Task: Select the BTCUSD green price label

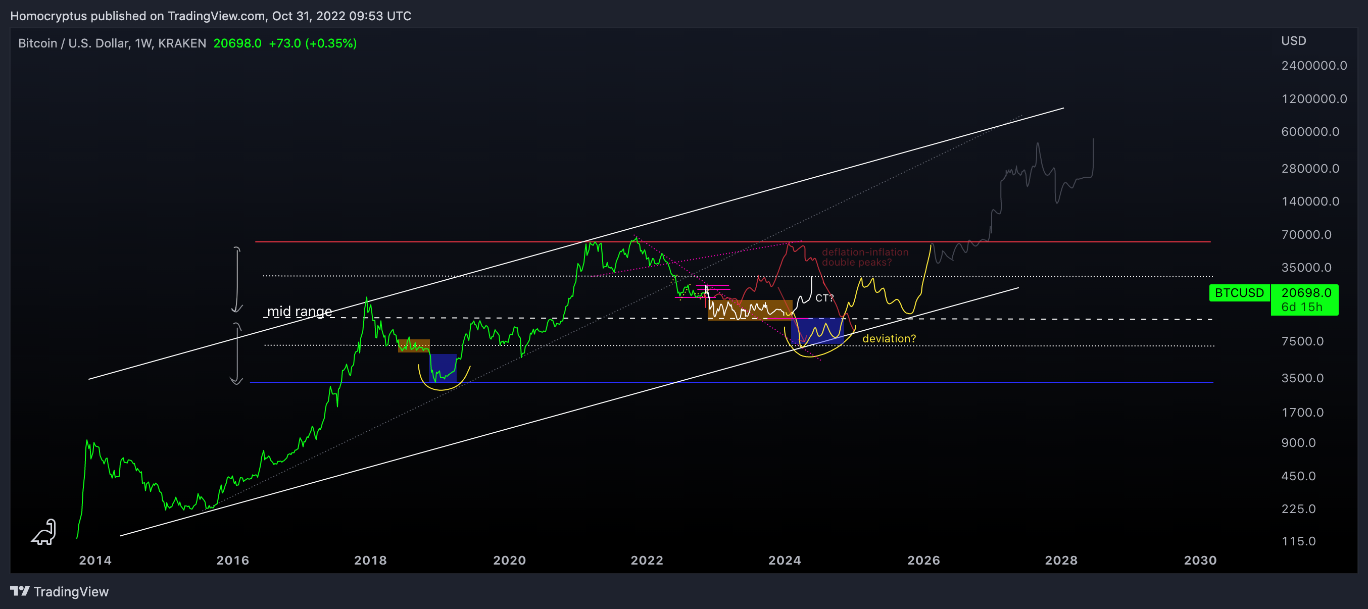Action: tap(1239, 293)
